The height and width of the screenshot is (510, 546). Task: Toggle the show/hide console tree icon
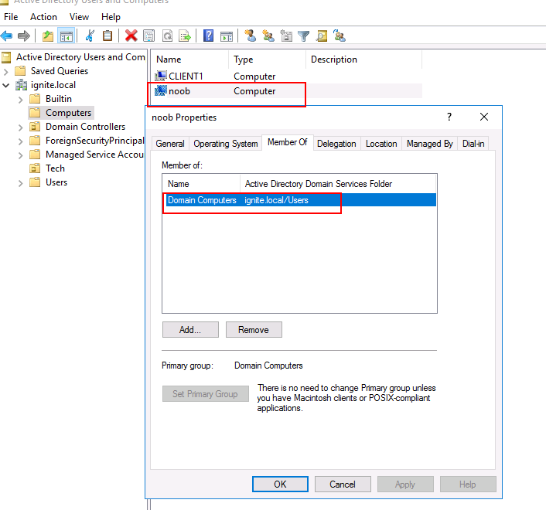pos(67,36)
